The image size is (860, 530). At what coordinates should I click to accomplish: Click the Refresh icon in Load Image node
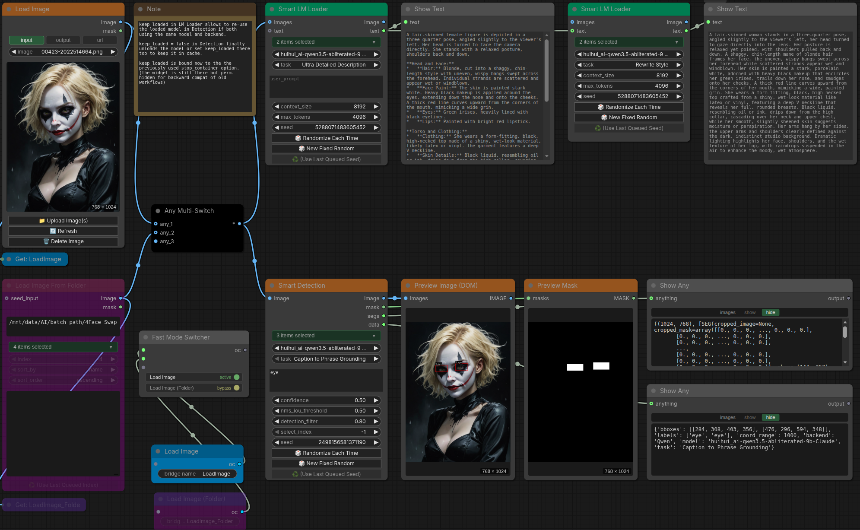click(53, 231)
